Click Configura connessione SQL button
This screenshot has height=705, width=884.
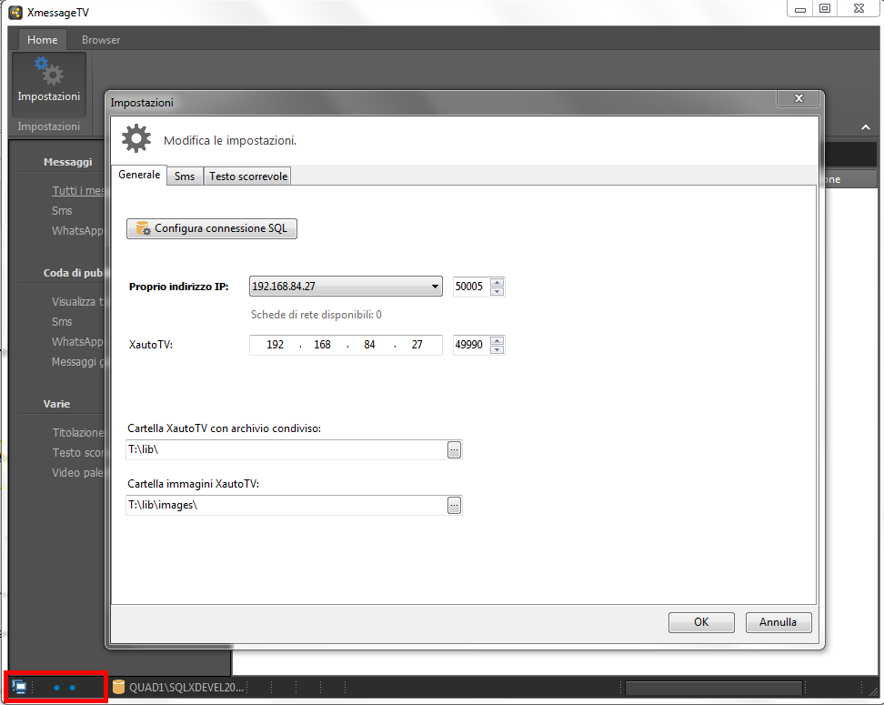[x=211, y=228]
